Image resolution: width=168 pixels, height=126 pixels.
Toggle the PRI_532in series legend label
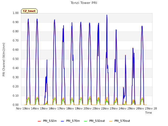coord(50,121)
